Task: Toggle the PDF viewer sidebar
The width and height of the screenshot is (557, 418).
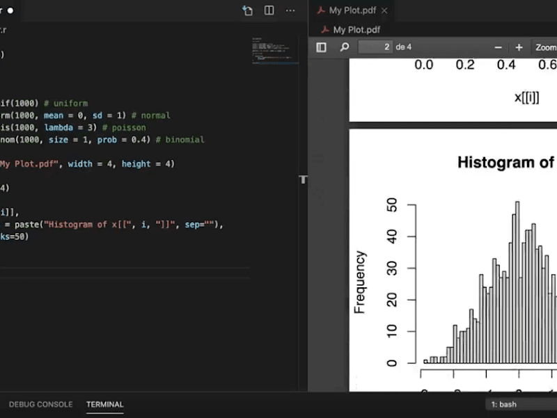Action: (321, 47)
